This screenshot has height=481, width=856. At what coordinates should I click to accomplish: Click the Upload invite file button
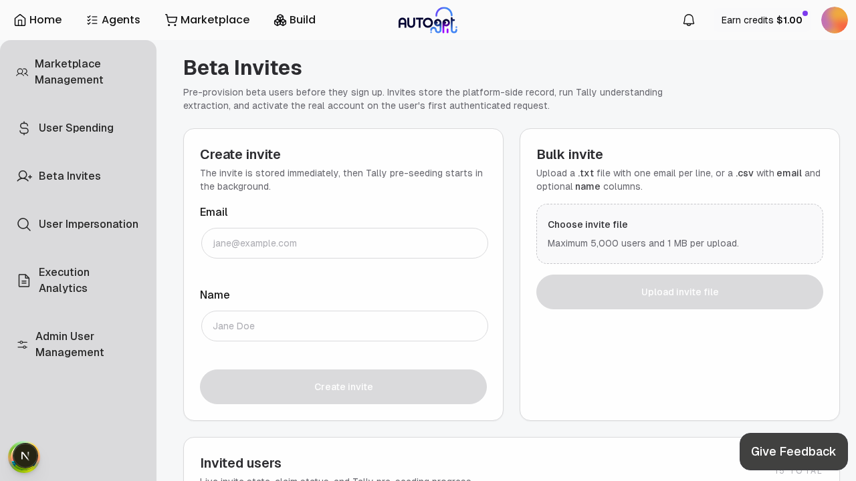click(679, 292)
